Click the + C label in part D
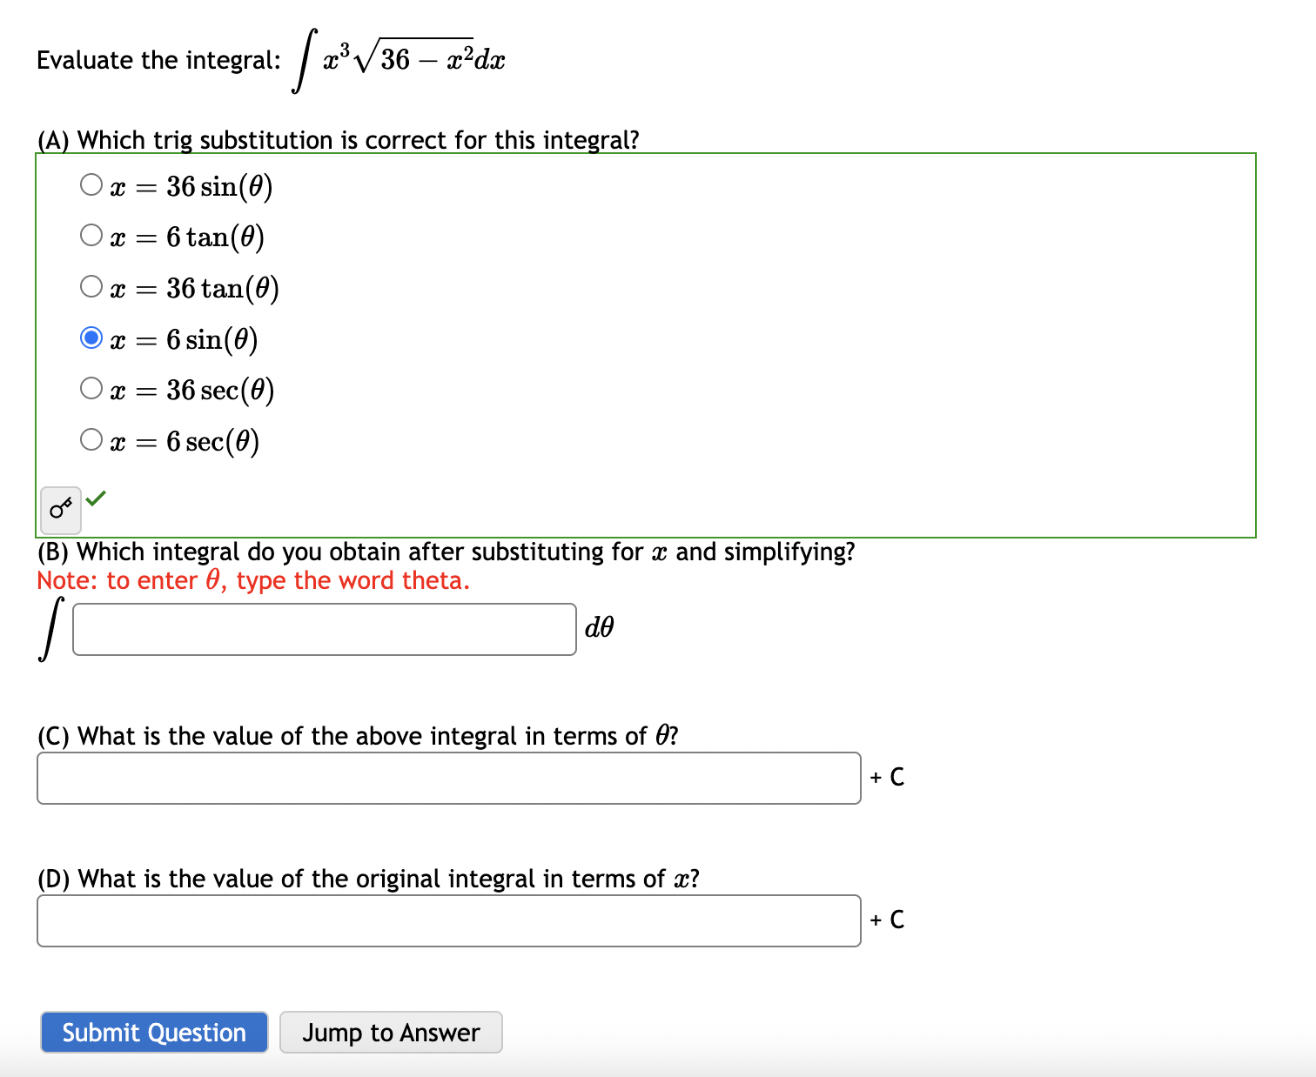The height and width of the screenshot is (1077, 1316). pos(887,919)
